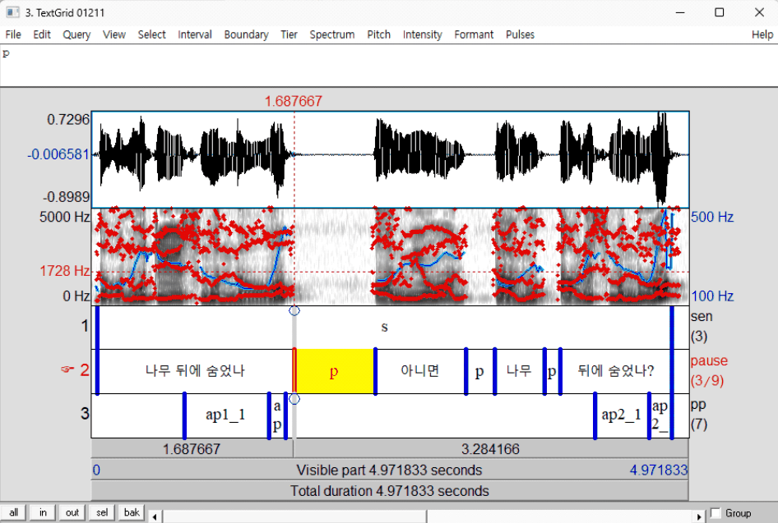Screen dimensions: 778x523
Task: Click the 'all' zoom button
Action: (13, 512)
